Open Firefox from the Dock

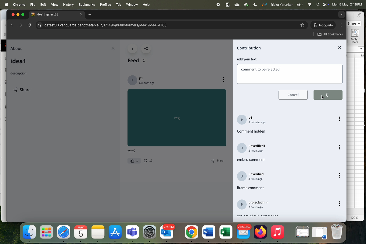point(260,232)
